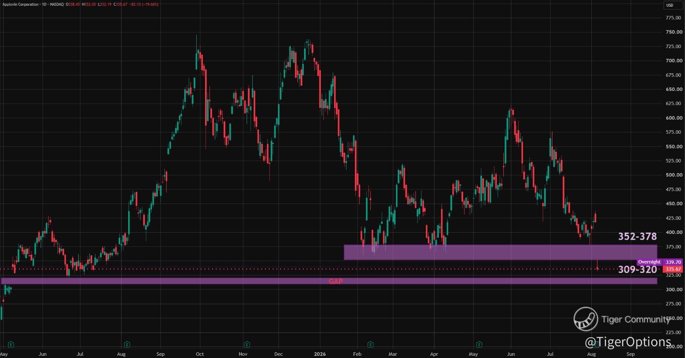The width and height of the screenshot is (685, 358).
Task: Click the Dec label on the time axis
Action: pos(278,354)
